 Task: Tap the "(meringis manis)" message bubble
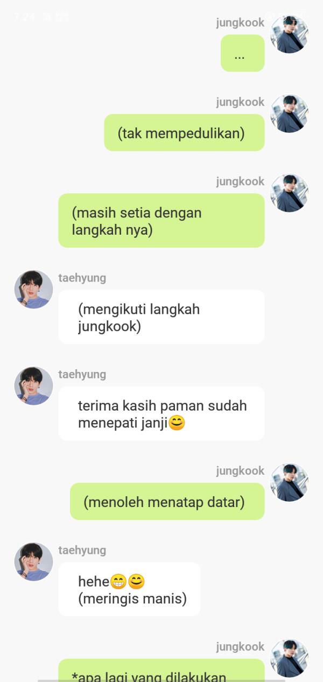[129, 589]
